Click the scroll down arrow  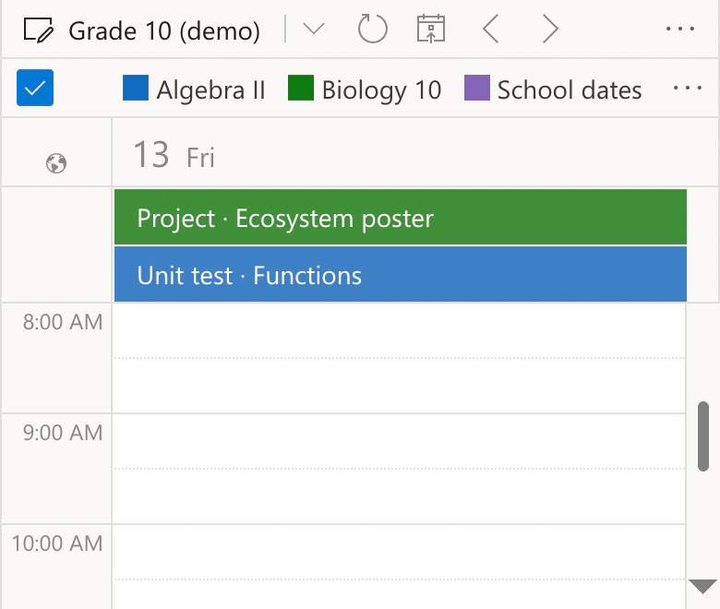click(x=703, y=587)
